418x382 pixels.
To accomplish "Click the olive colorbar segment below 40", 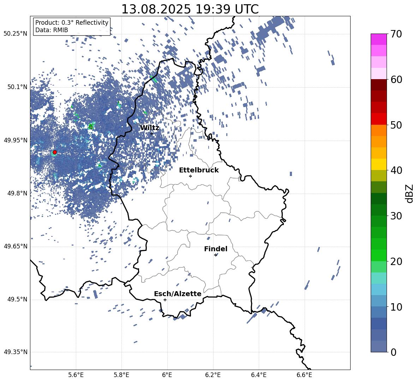I will tap(379, 176).
